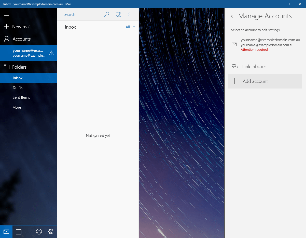Select the Inbox folder

(18, 78)
